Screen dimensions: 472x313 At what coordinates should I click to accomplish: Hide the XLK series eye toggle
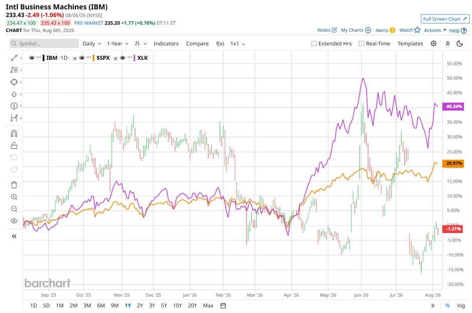(x=123, y=58)
